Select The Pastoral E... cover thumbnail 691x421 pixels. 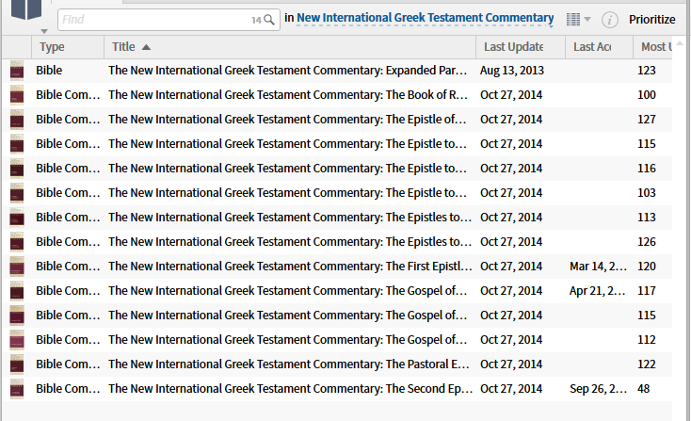click(x=17, y=364)
